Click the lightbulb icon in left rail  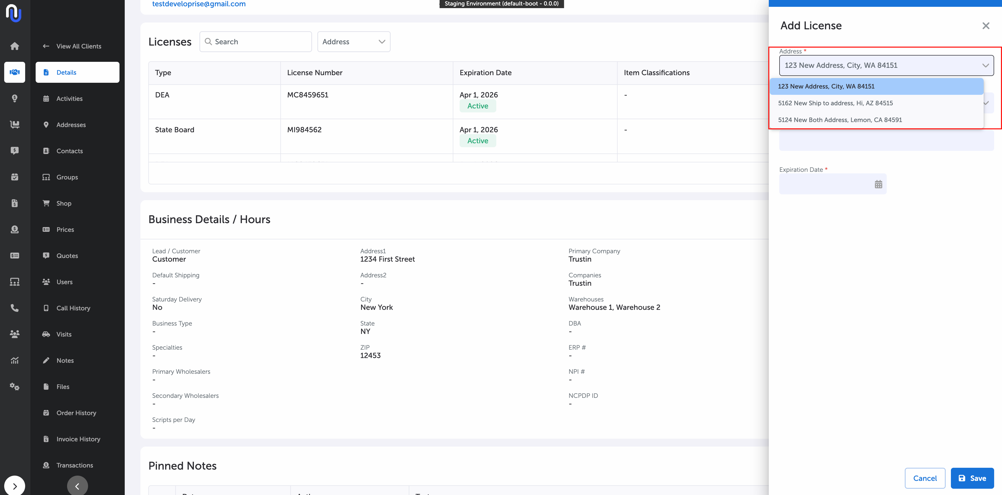tap(14, 98)
